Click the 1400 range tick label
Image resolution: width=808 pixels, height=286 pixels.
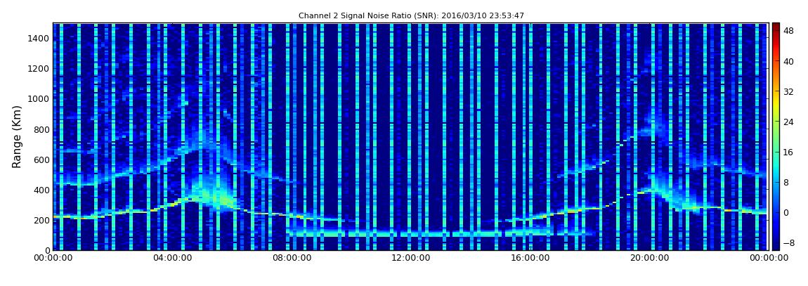(x=39, y=38)
